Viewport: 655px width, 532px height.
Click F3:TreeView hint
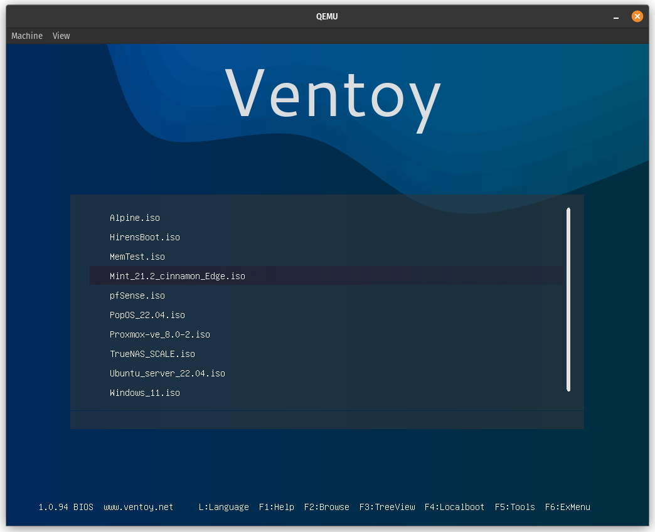coord(387,507)
